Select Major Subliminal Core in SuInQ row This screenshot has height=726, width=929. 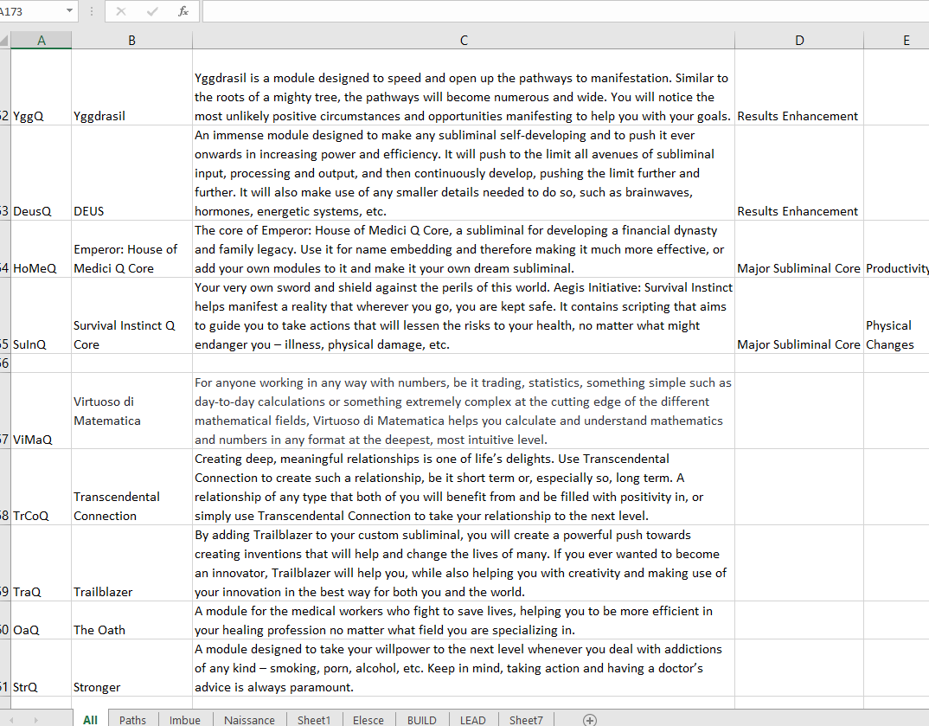(x=799, y=316)
